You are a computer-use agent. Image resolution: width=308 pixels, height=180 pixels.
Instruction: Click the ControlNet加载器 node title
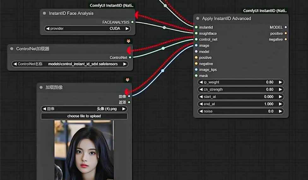pos(33,49)
